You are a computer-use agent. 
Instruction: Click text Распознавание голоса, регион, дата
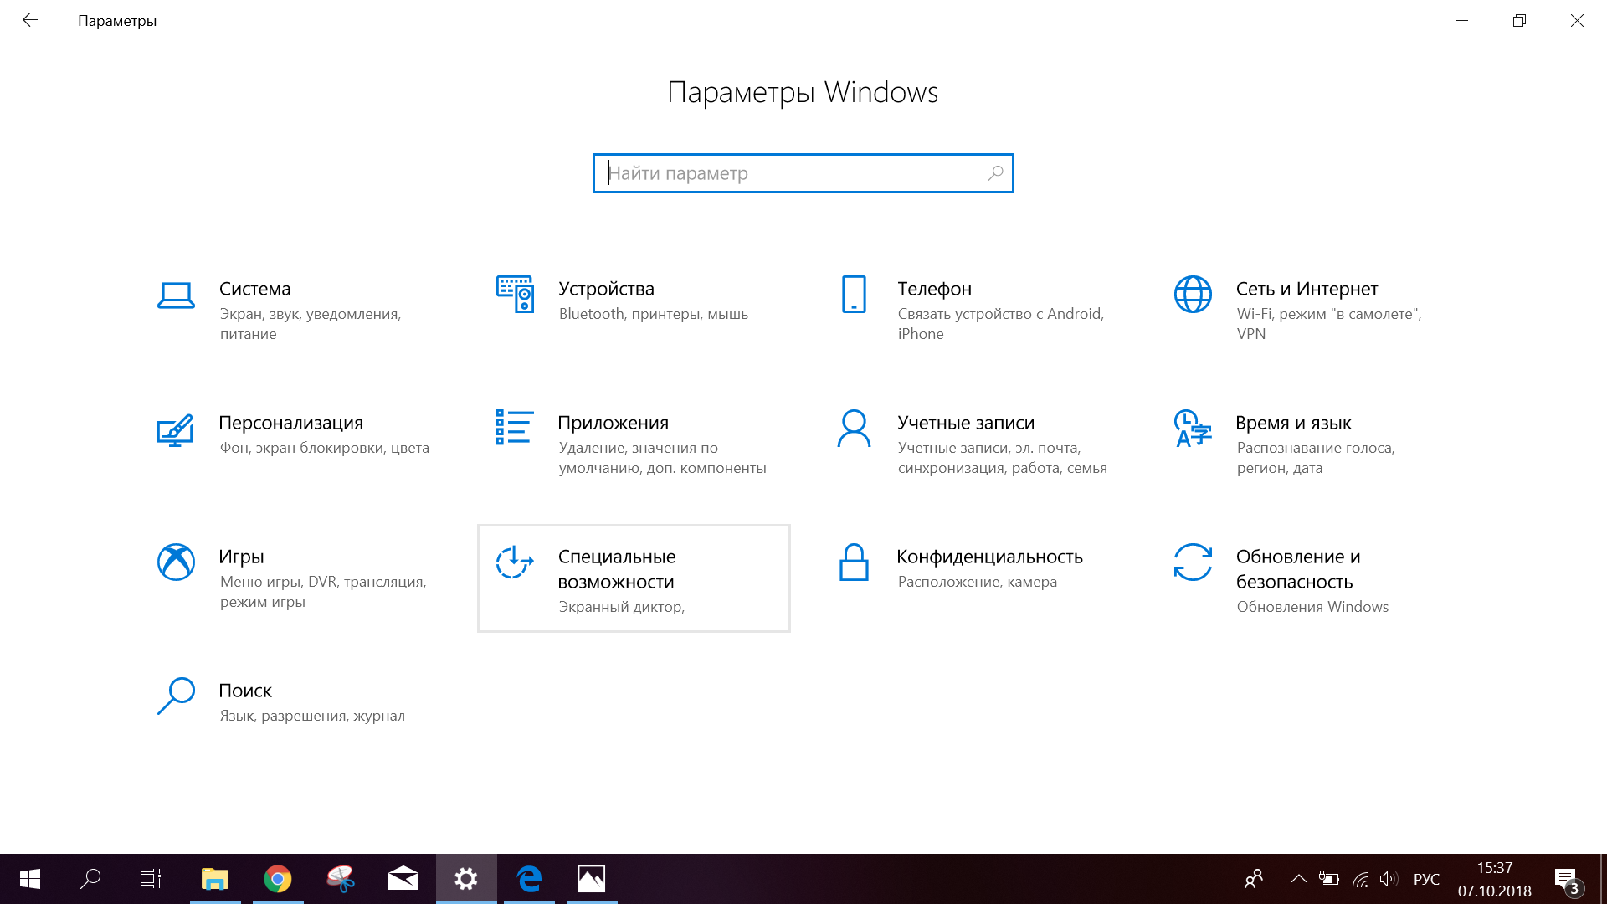coord(1316,458)
